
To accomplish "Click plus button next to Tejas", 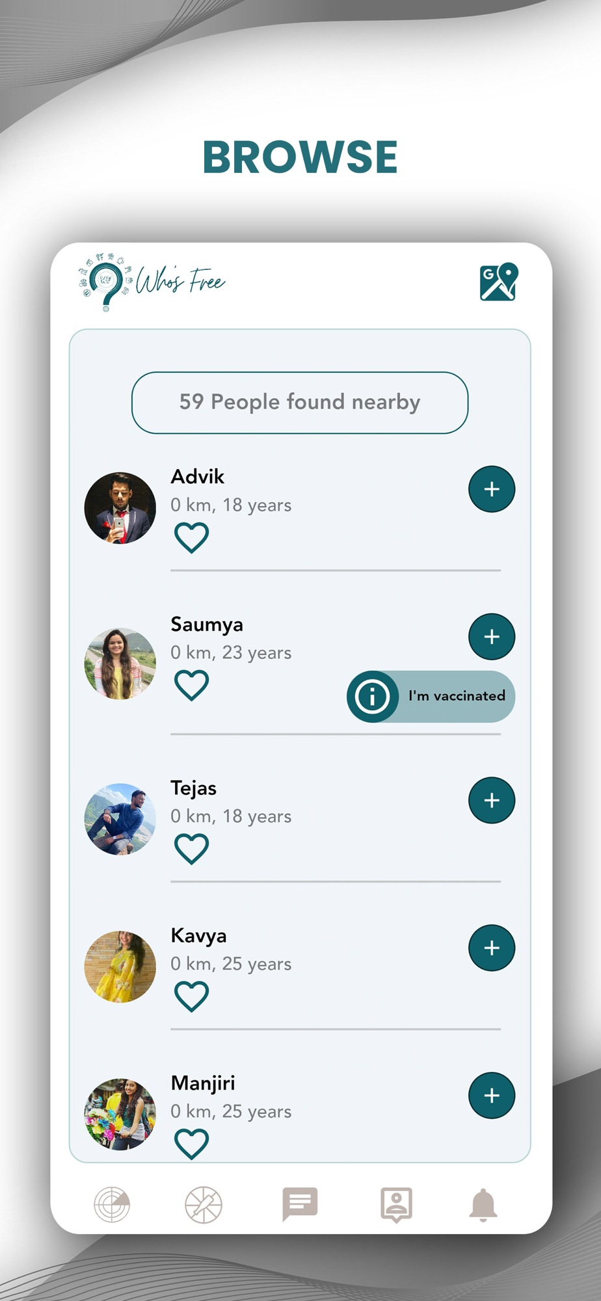I will point(492,800).
